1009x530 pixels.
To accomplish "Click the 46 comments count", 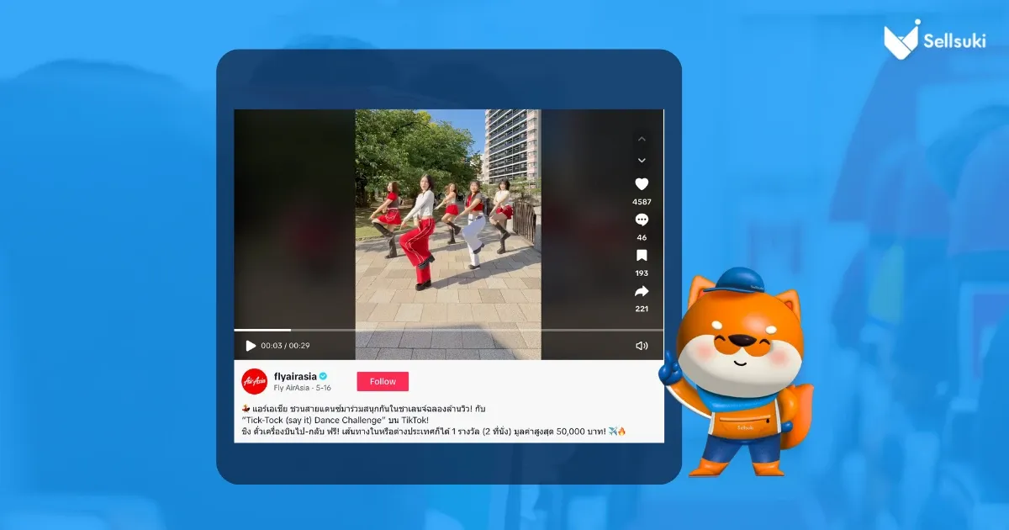I will (642, 238).
